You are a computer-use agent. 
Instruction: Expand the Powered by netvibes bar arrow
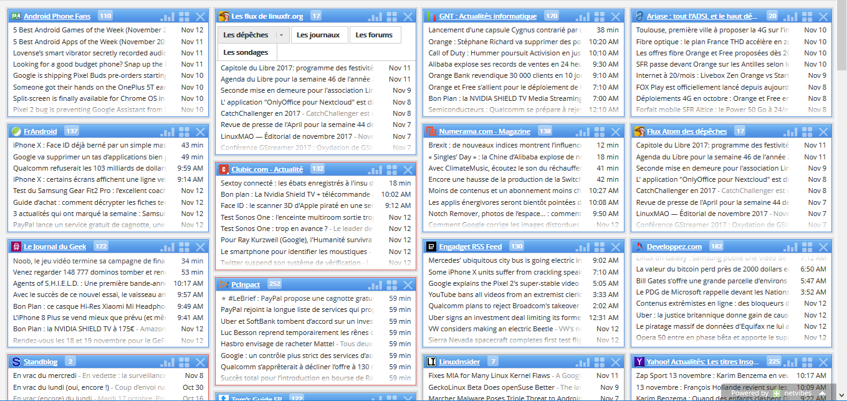click(823, 394)
